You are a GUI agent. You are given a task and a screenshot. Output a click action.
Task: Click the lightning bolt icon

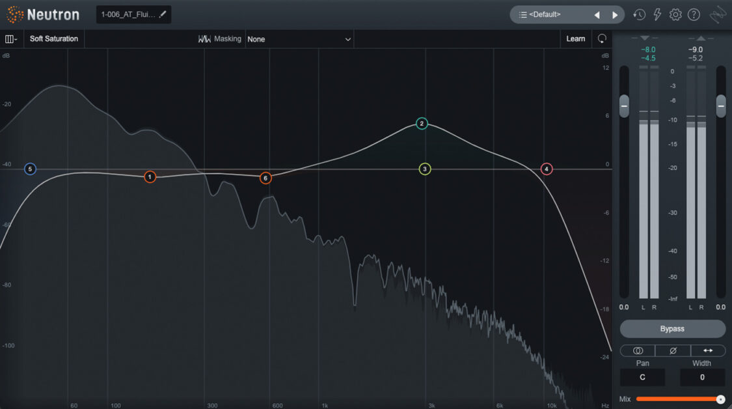click(x=657, y=14)
